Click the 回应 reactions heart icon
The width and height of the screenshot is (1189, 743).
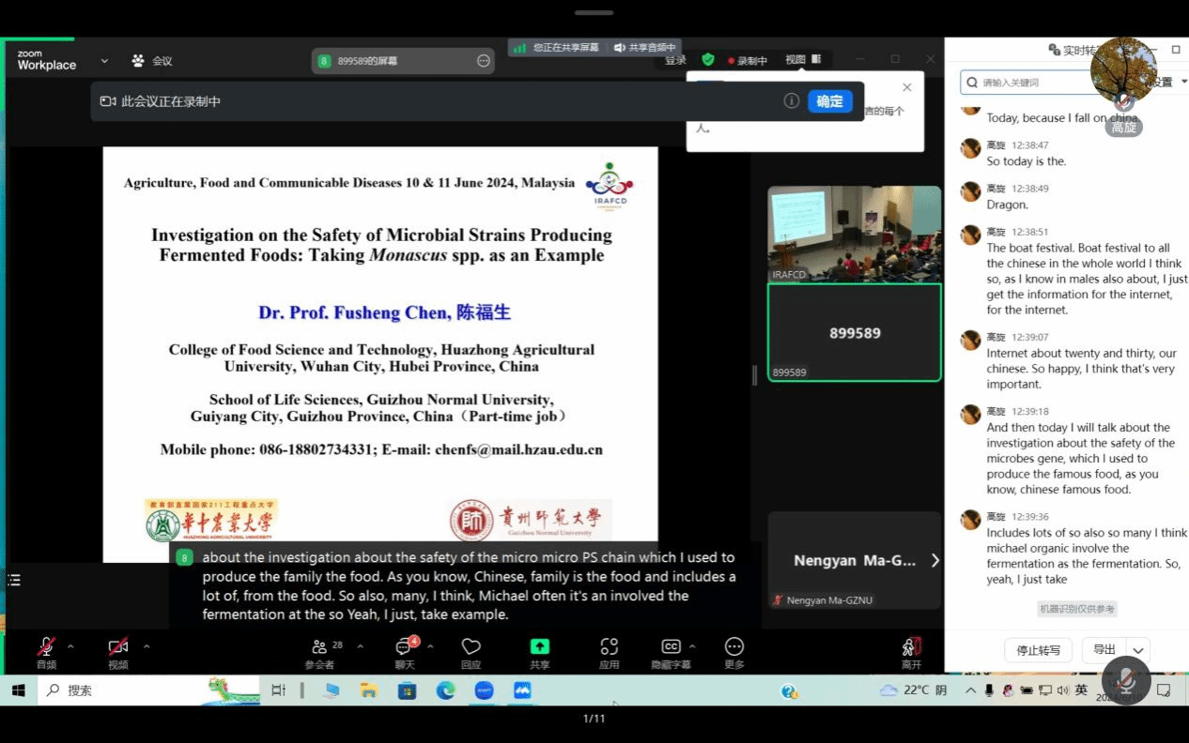click(x=471, y=647)
